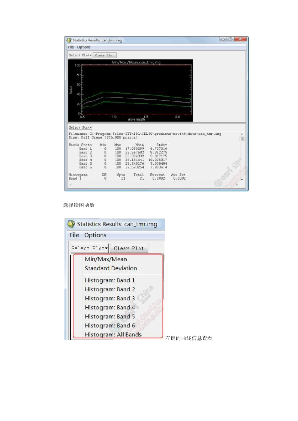Click left arrow of horizontal scrollbar

click(x=71, y=185)
